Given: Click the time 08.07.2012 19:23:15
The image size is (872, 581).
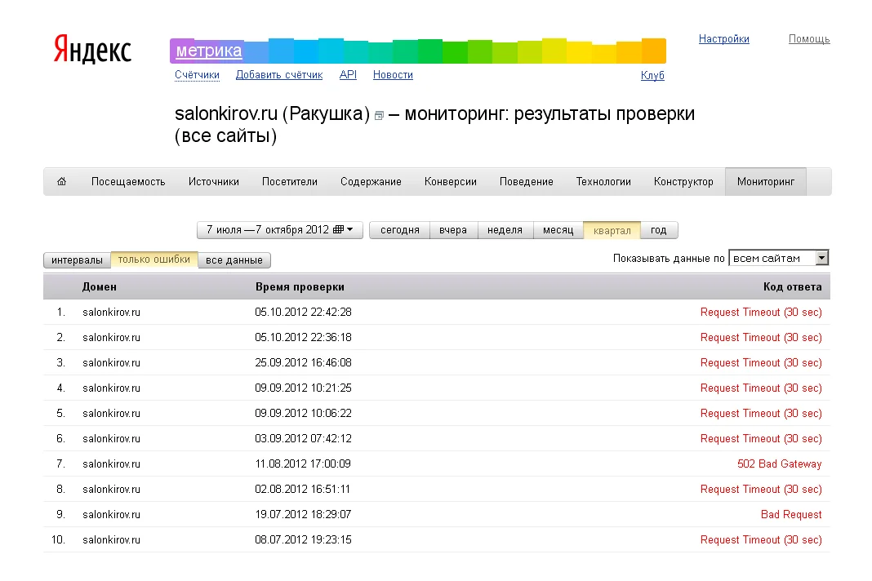Looking at the screenshot, I should [x=303, y=540].
